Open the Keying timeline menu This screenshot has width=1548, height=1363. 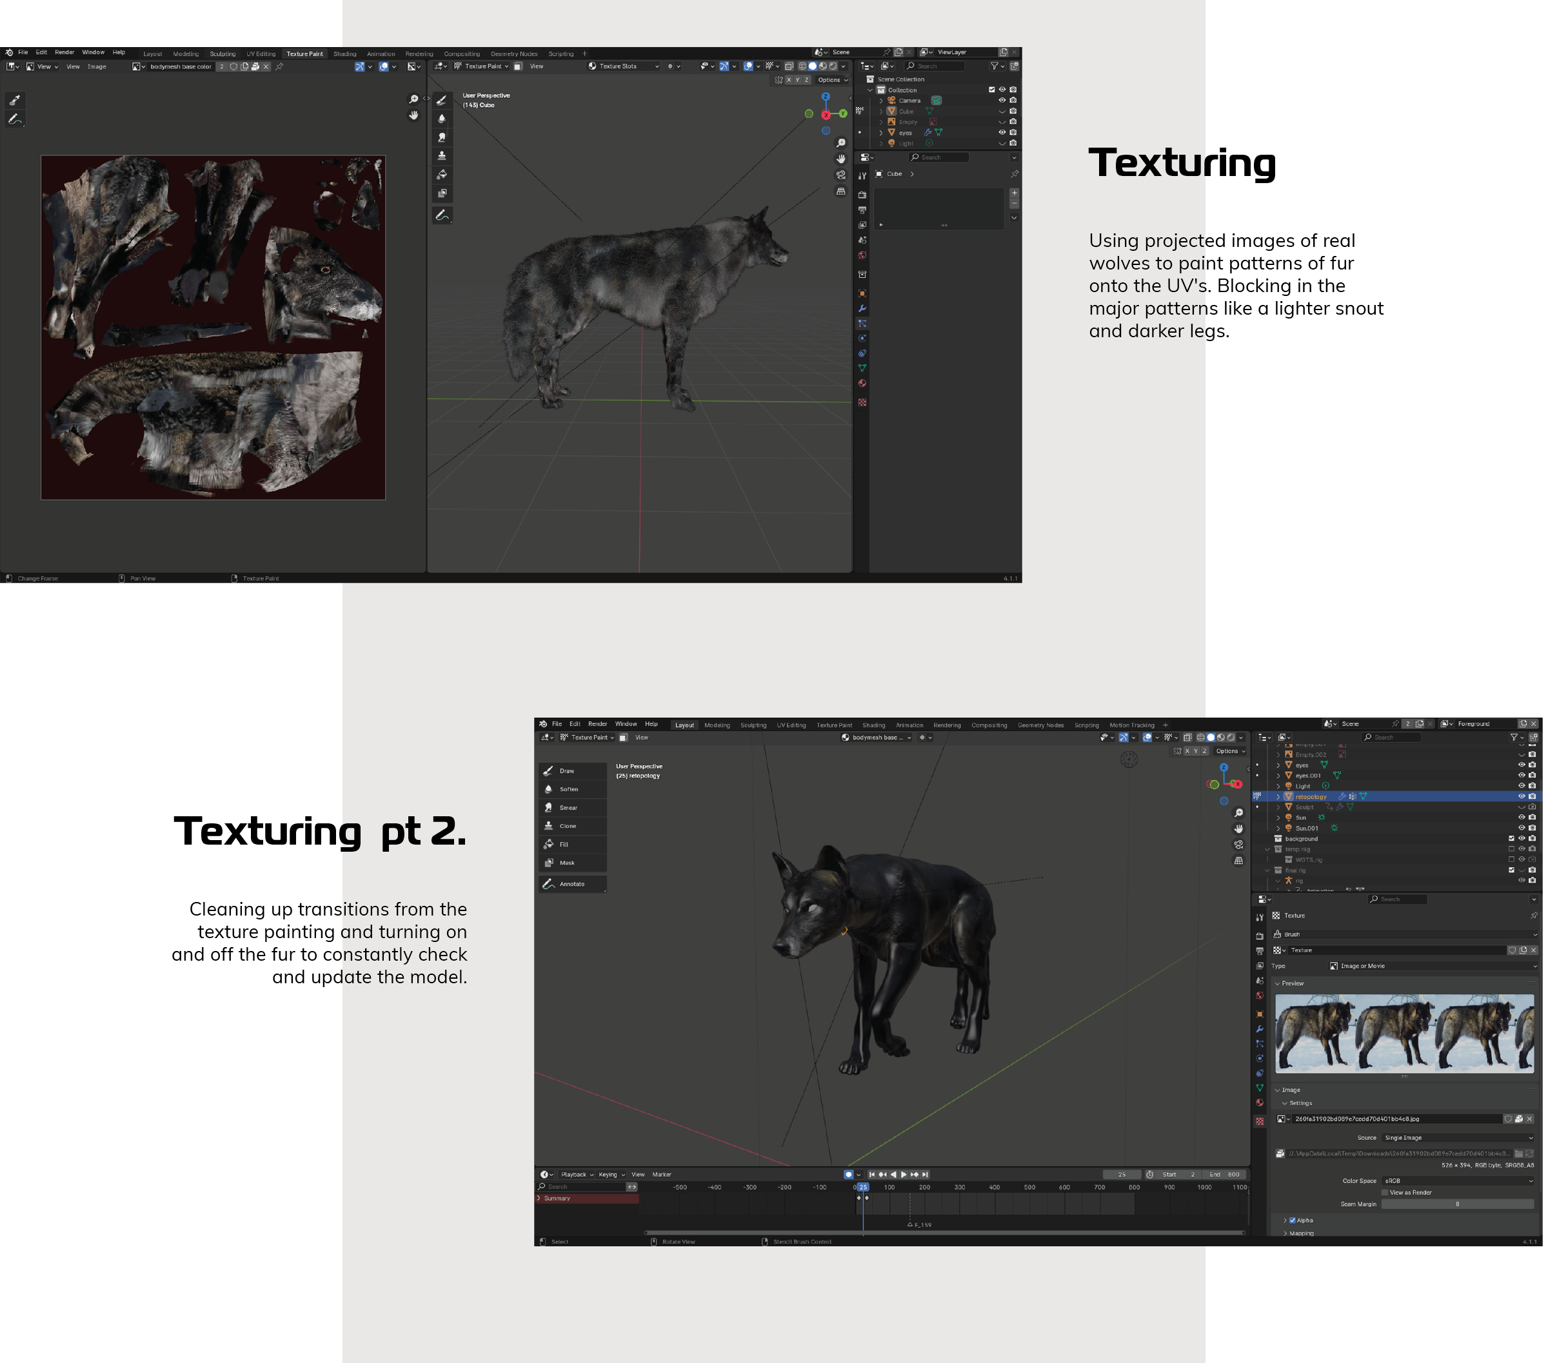click(x=610, y=1175)
